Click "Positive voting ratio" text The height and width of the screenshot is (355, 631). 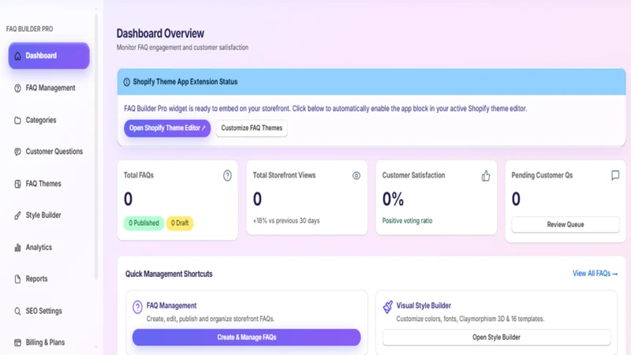coord(407,221)
